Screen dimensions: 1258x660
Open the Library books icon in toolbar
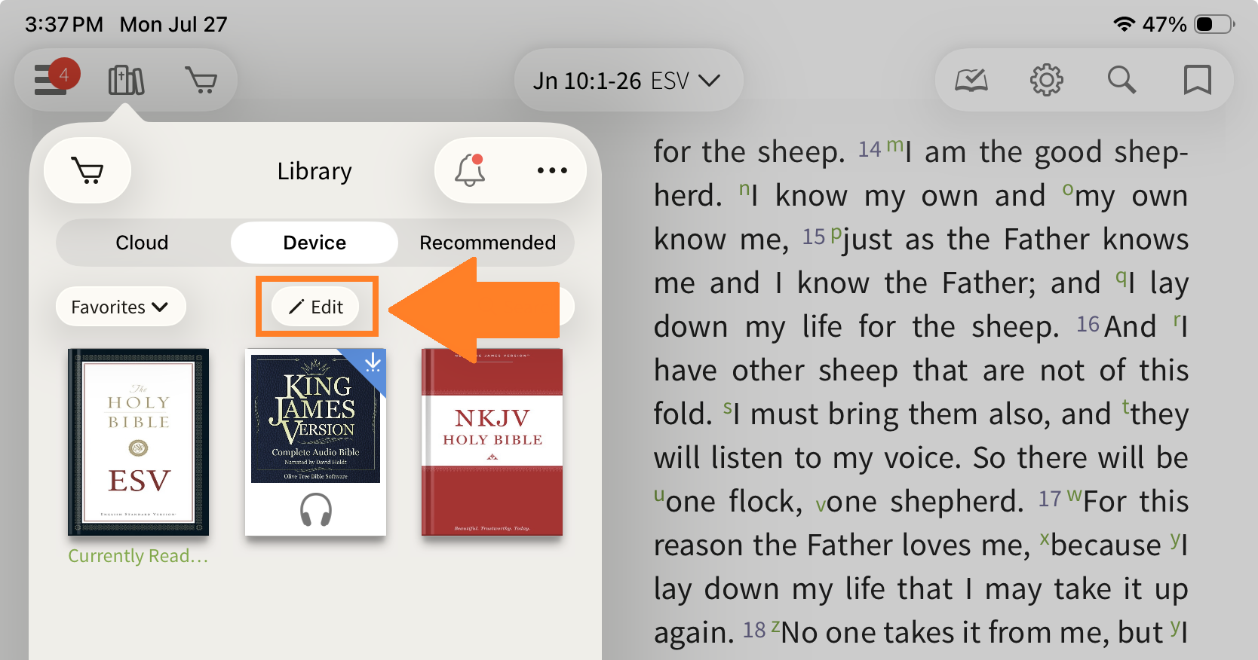[x=126, y=80]
